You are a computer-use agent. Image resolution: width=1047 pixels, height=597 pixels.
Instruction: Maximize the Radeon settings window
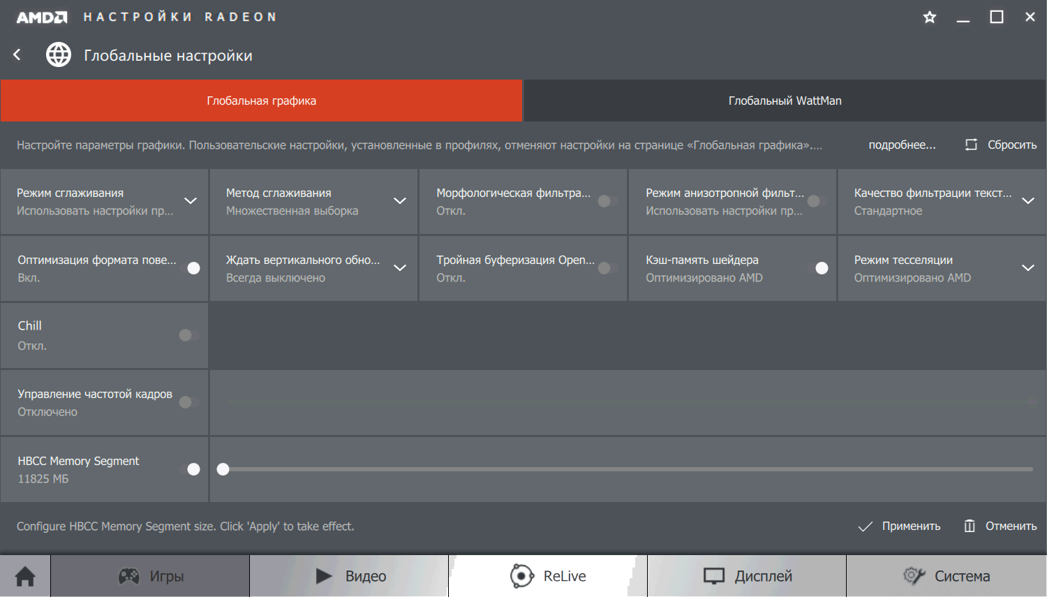997,17
